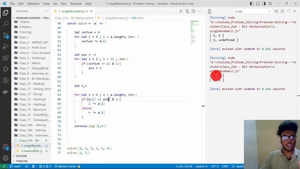The image size is (300, 169).
Task: Click the errors and warnings status indicator
Action: tap(45, 166)
